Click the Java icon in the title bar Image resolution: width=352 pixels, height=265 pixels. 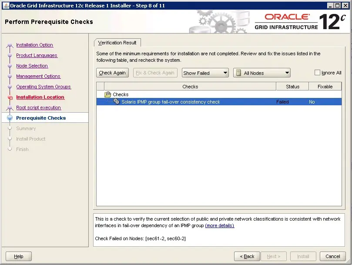(6, 6)
